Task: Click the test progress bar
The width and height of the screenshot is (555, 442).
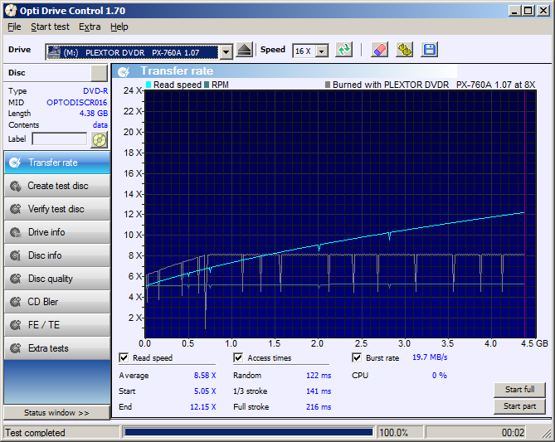Action: point(249,432)
